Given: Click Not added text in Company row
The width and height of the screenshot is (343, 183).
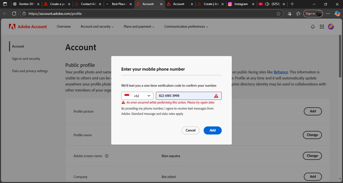Looking at the screenshot, I should [x=169, y=177].
